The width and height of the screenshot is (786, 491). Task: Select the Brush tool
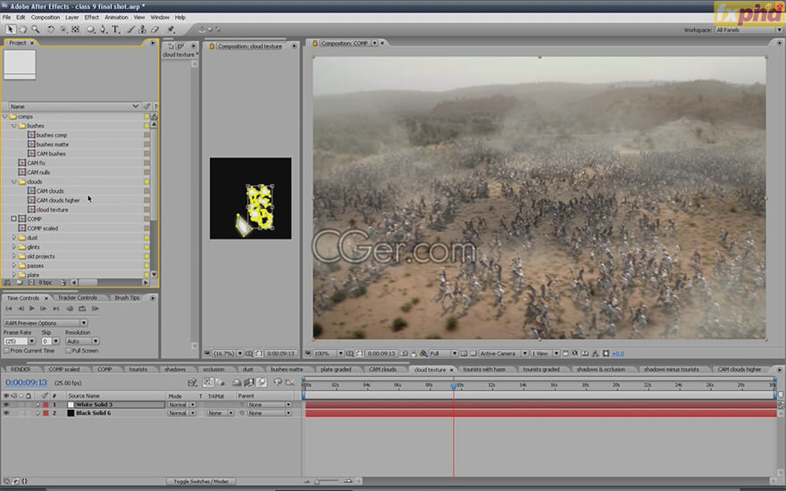coord(130,29)
